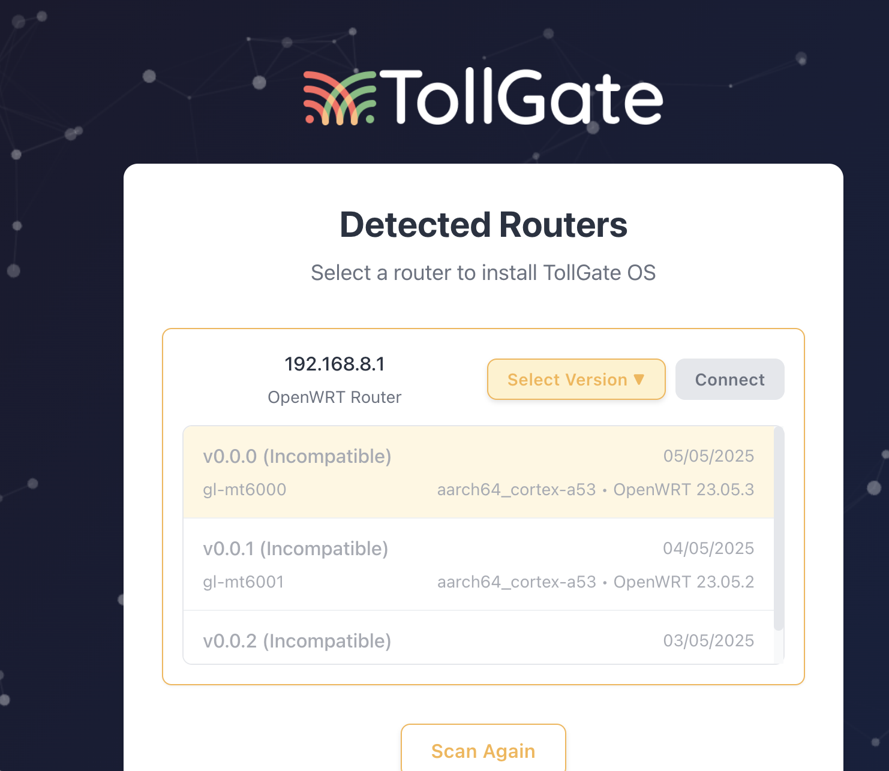Click the 03/05/2025 release date
The image size is (889, 771).
point(708,641)
